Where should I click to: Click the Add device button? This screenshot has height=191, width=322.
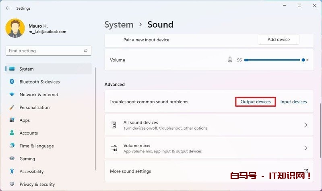279,40
